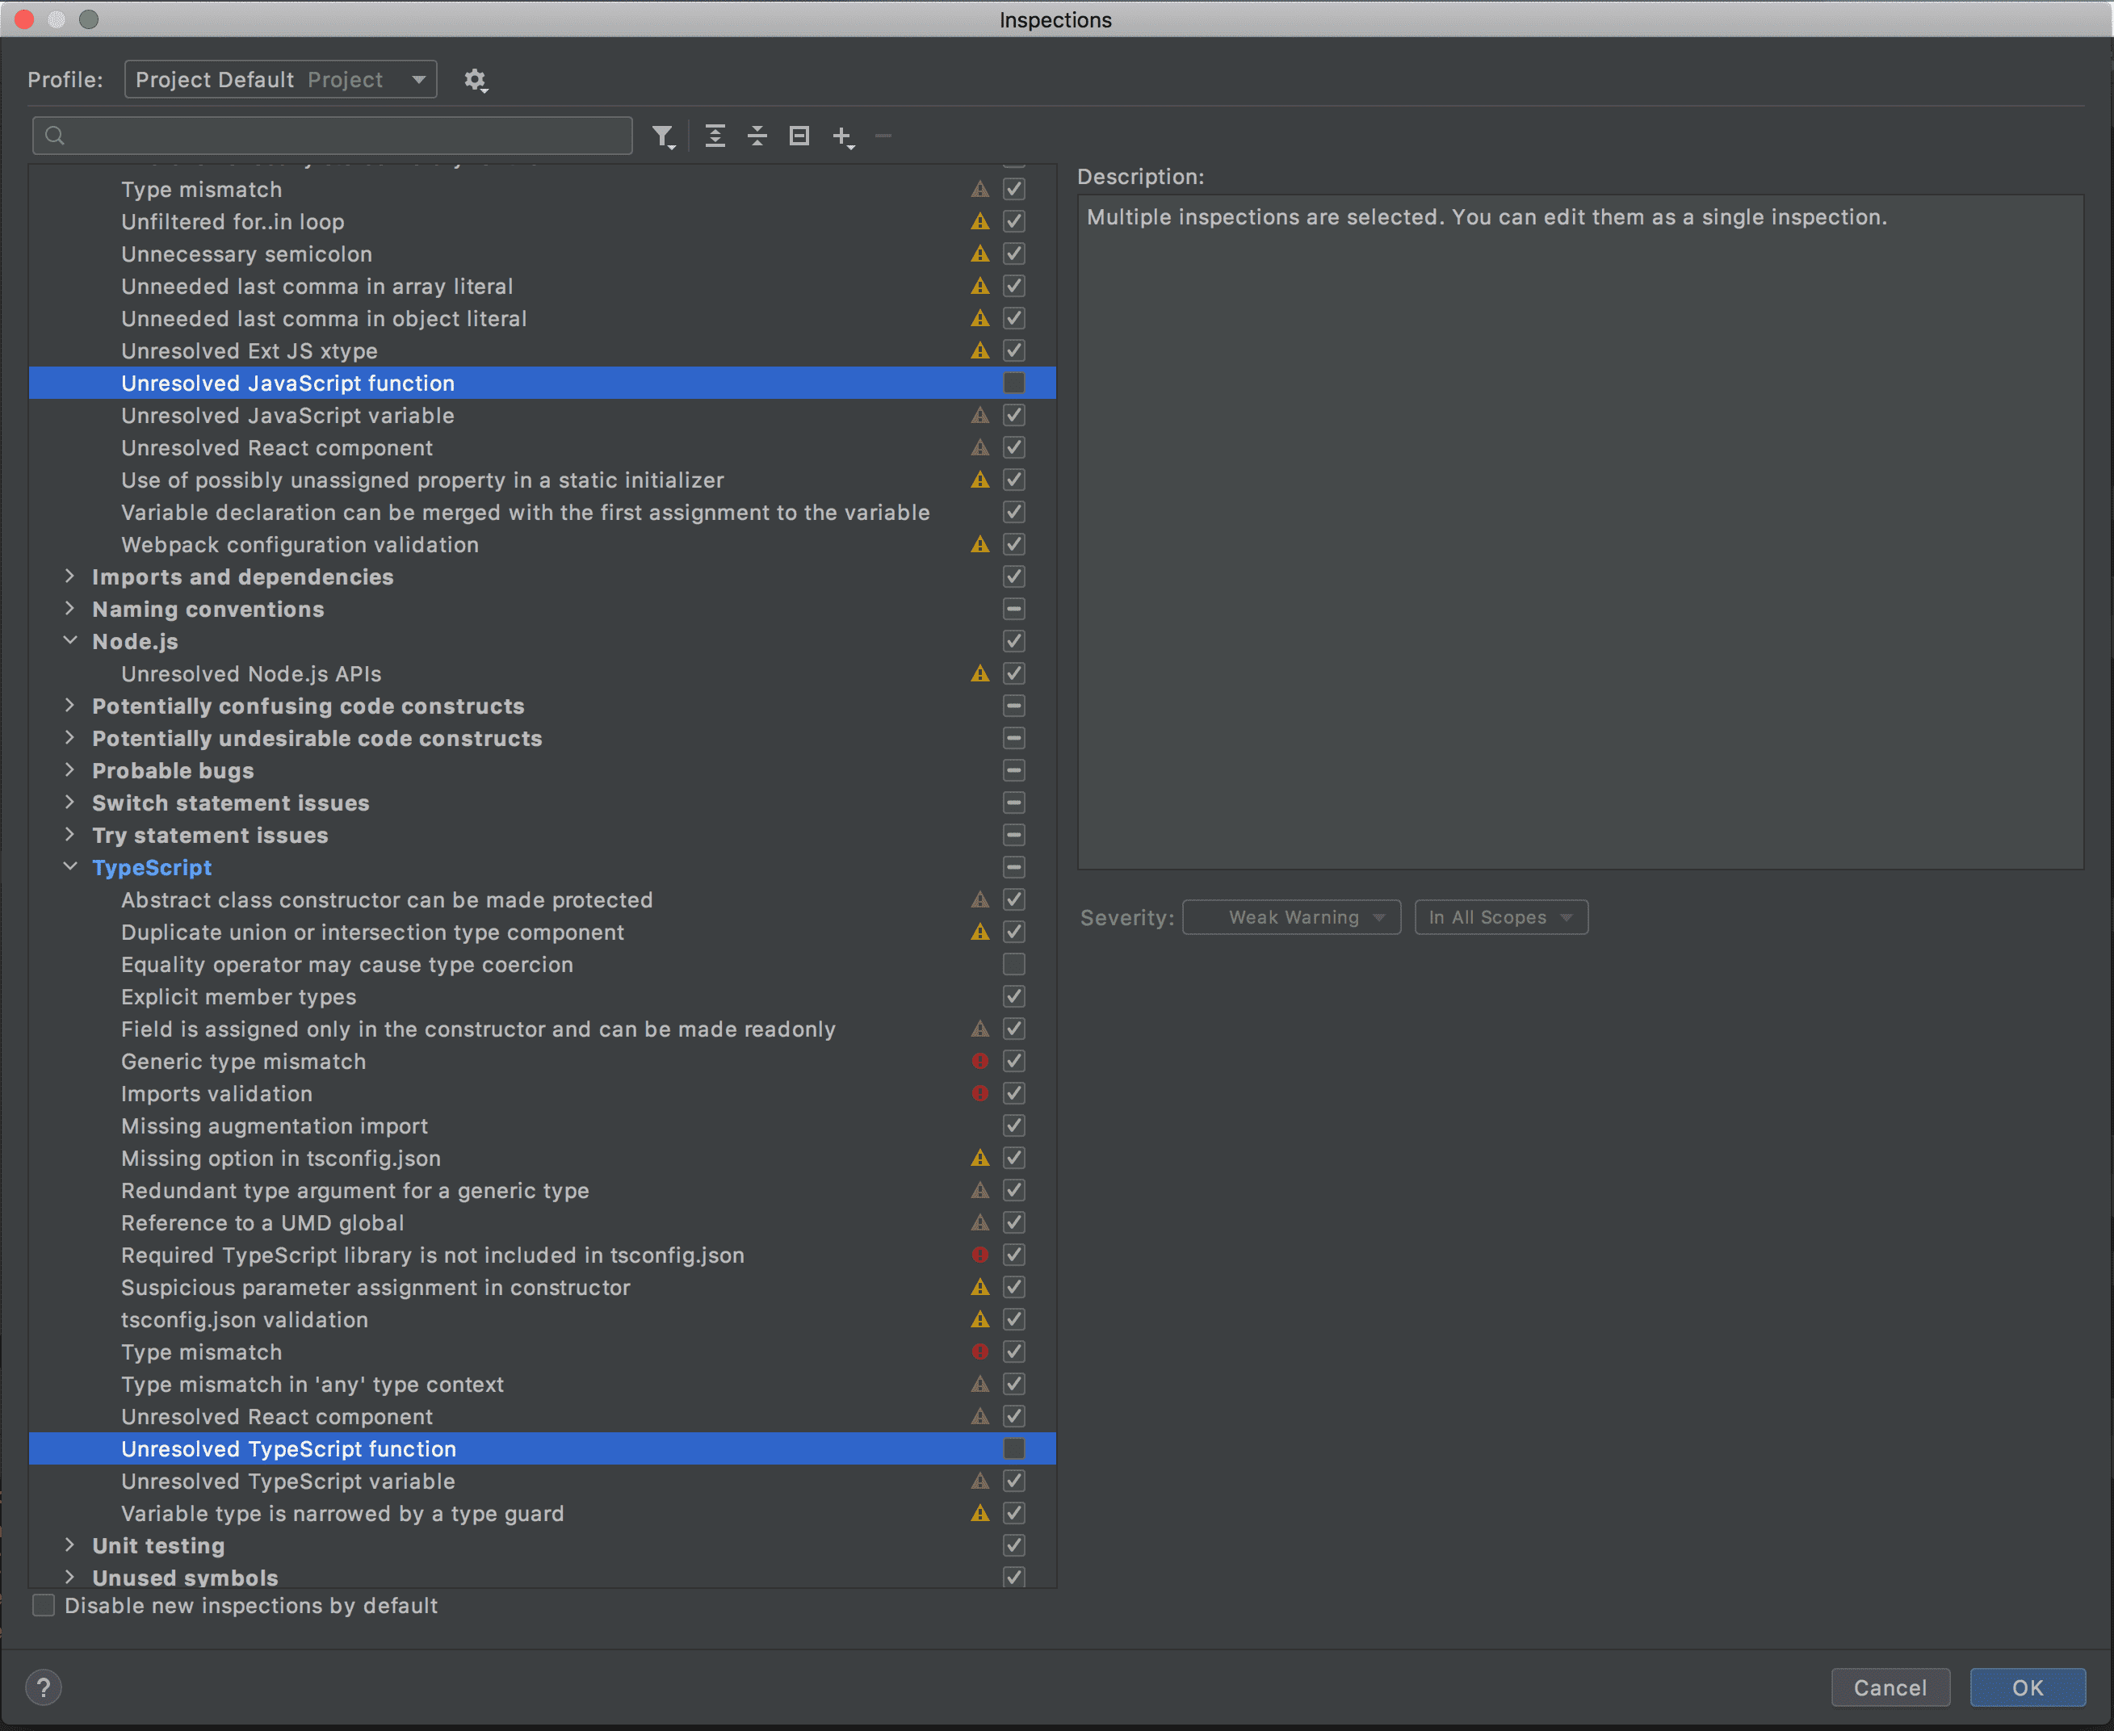The image size is (2114, 1731).
Task: Open the Weak Warning severity dropdown
Action: coord(1291,917)
